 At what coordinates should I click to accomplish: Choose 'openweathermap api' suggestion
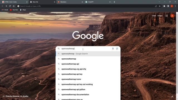(x=88, y=64)
